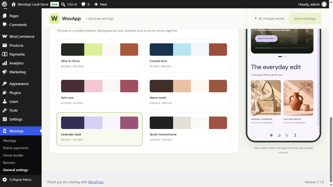333x187 pixels.
Task: Click the admin avatar picture
Action: (324, 4)
